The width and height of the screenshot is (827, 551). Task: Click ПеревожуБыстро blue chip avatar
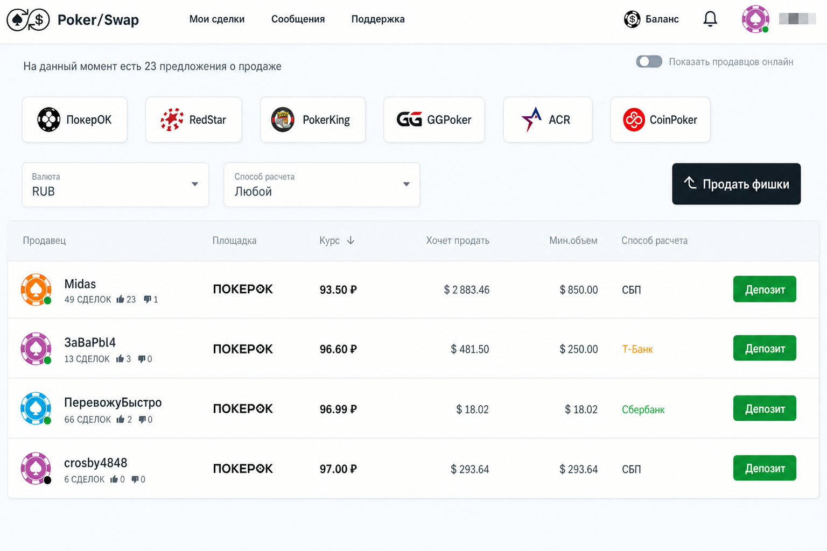(36, 408)
